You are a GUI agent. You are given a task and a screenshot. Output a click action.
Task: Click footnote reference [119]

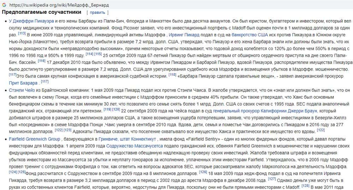click(107, 109)
